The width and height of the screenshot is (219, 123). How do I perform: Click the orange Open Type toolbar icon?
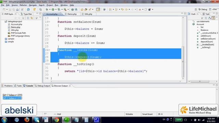tap(34, 10)
